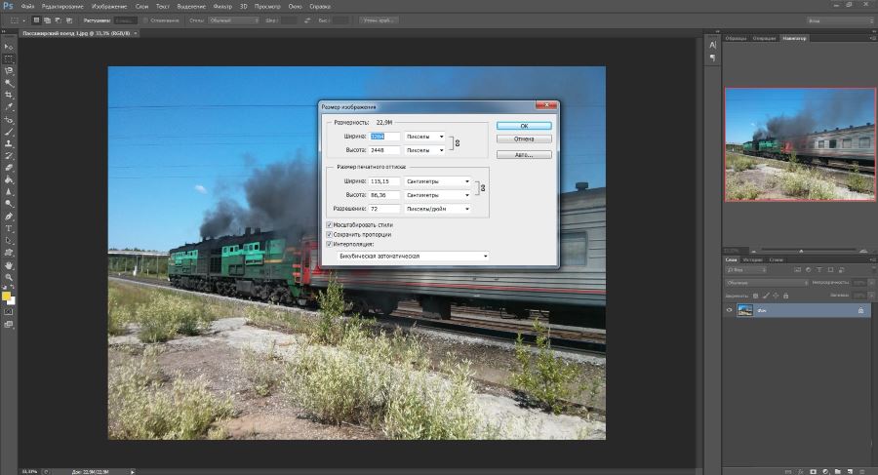Toggle the Масштабировать стили checkbox
This screenshot has width=878, height=475.
pyautogui.click(x=330, y=224)
